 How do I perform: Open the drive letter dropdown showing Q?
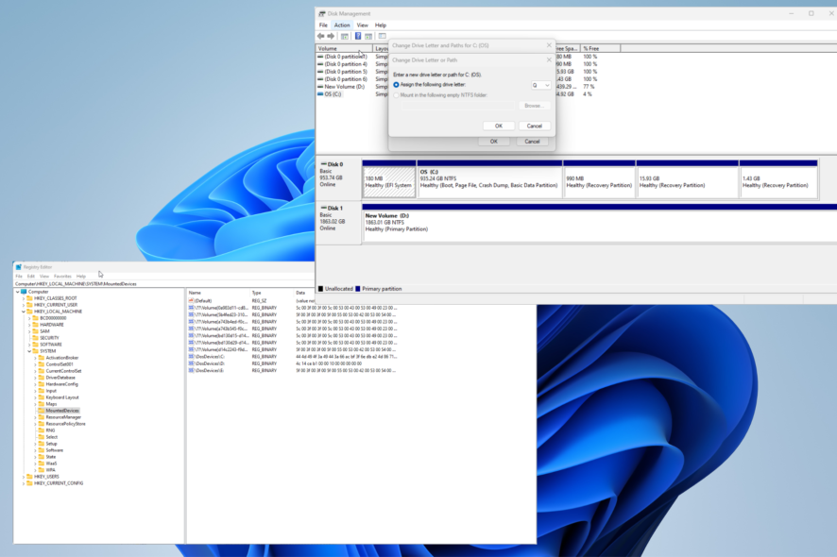540,85
